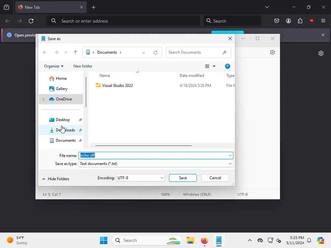Viewport: 331px width, 248px height.
Task: Select Gallery in navigation pane
Action: [x=61, y=89]
